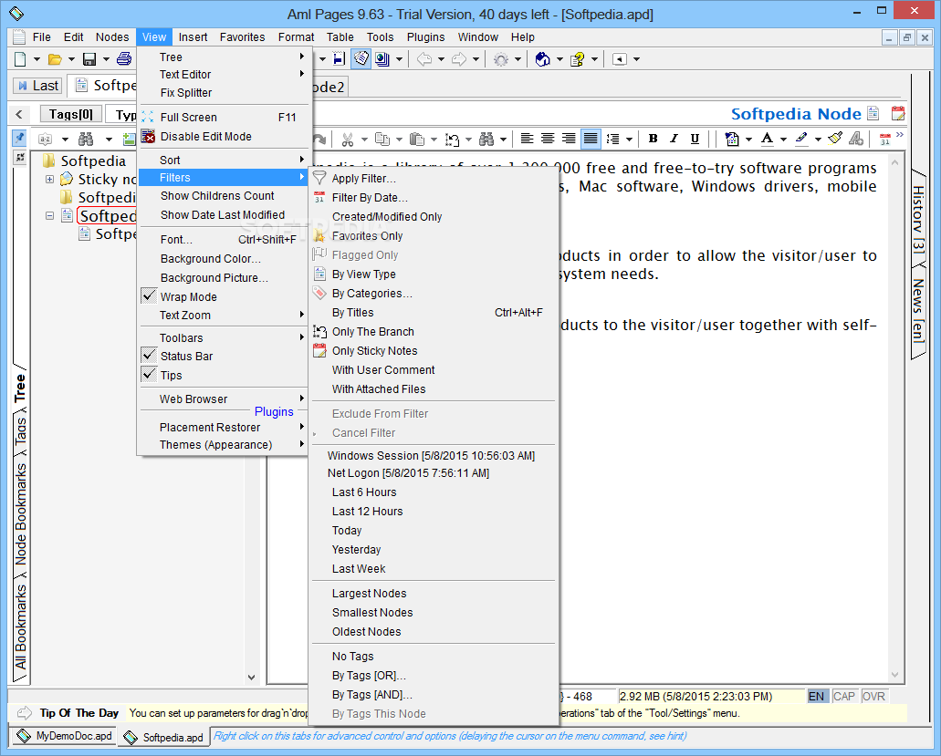Expand the Themes (Appearance) submenu
Viewport: 941px width, 756px height.
[223, 444]
